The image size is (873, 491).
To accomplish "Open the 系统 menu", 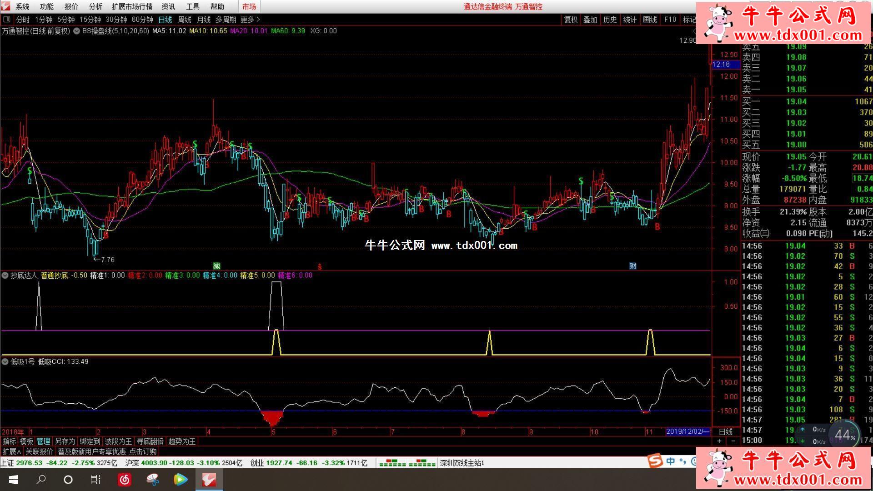I will click(22, 7).
